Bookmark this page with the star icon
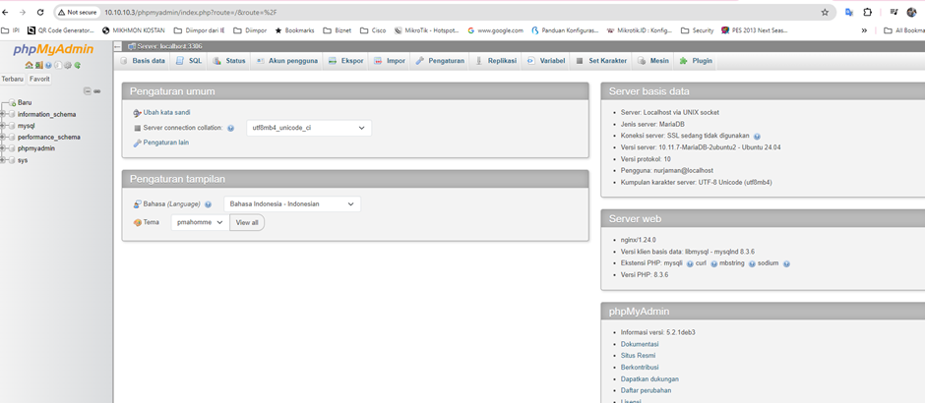 click(825, 12)
